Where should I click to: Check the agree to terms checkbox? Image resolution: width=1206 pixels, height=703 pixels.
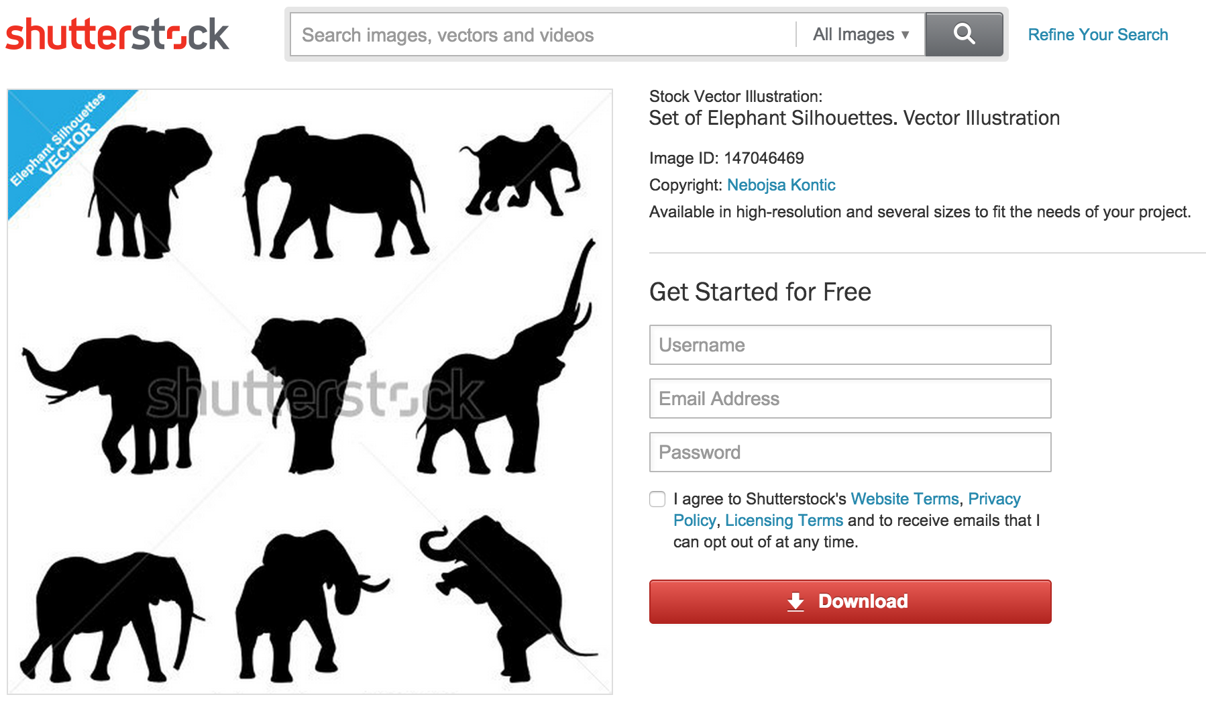(657, 499)
